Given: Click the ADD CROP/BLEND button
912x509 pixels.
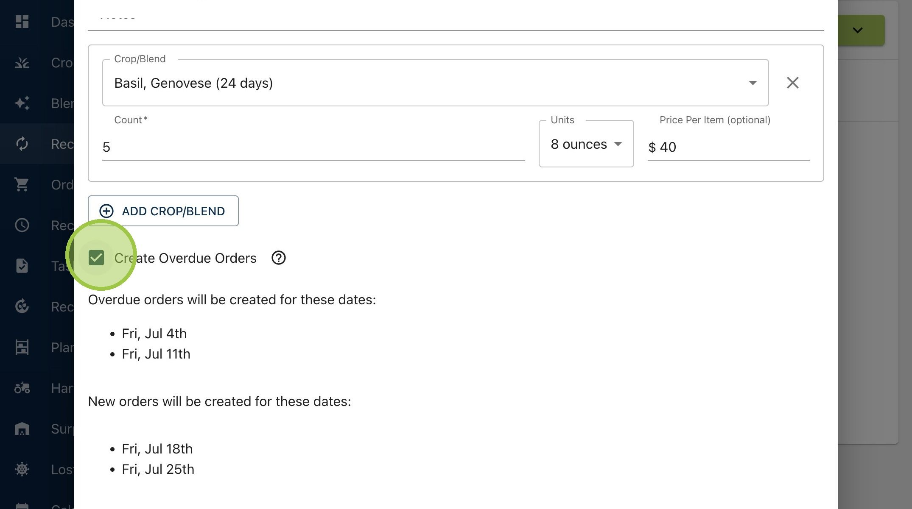Looking at the screenshot, I should (x=163, y=211).
